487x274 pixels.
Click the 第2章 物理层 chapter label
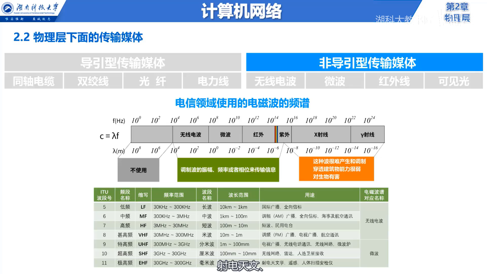click(x=457, y=12)
